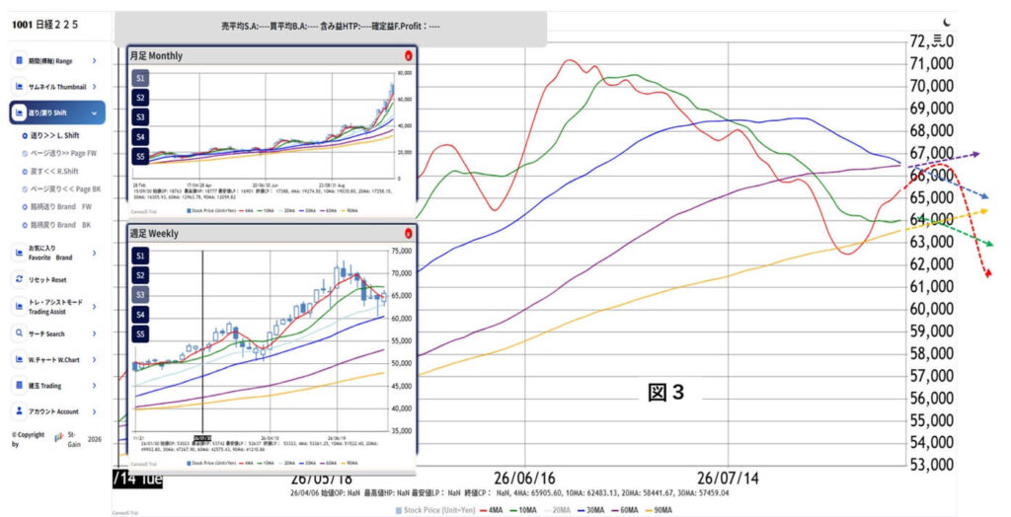The image size is (1011, 517).
Task: Click the 週足 Weekly panel title bar
Action: (x=272, y=234)
